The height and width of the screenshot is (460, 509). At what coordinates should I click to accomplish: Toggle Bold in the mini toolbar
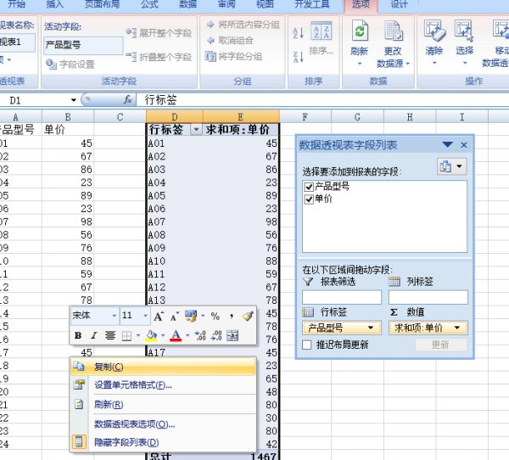78,335
